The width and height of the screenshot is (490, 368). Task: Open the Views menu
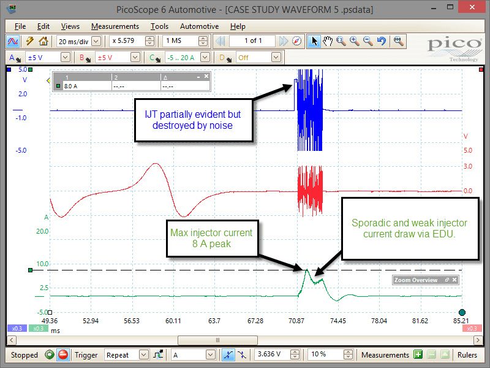click(x=70, y=26)
